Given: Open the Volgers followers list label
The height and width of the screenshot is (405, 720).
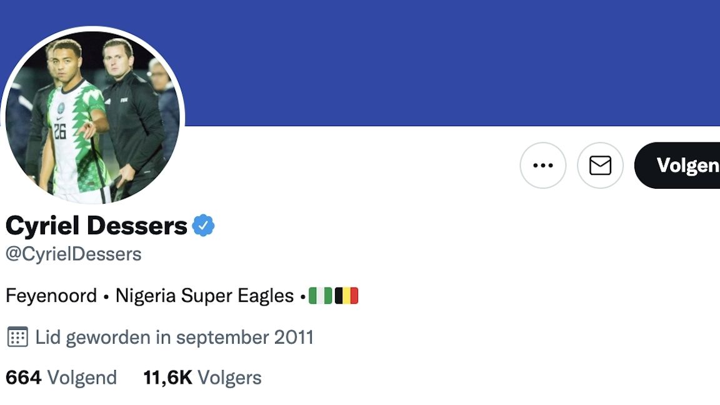Looking at the screenshot, I should point(229,377).
